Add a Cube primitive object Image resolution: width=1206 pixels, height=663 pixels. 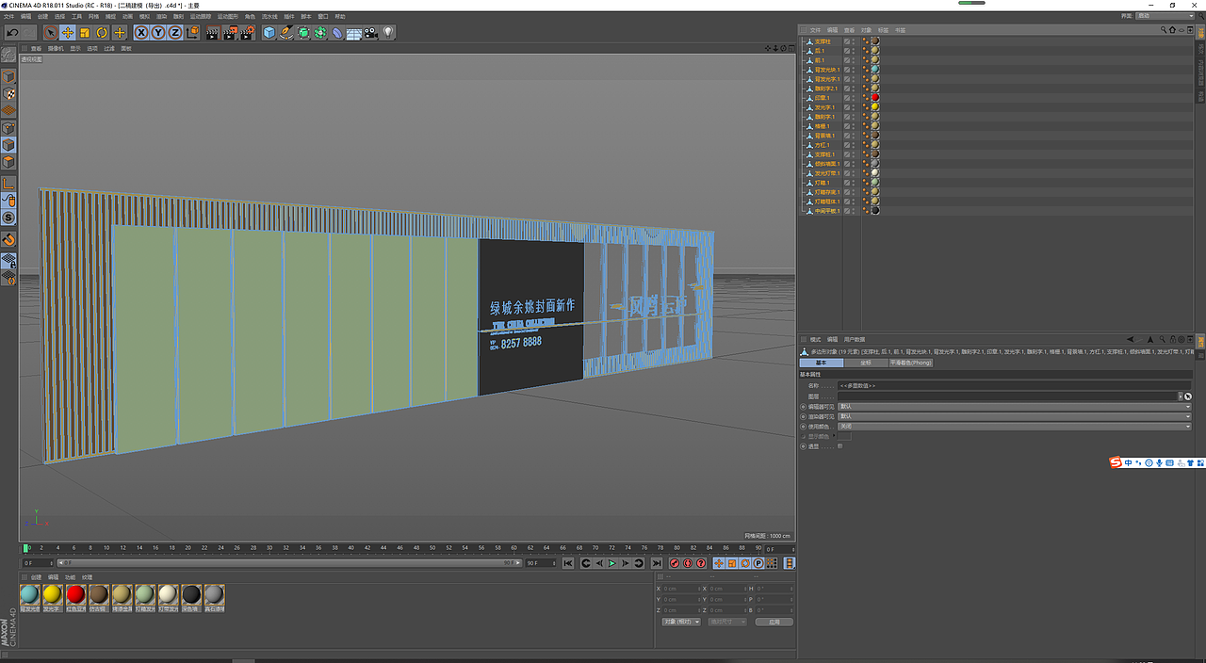tap(269, 33)
